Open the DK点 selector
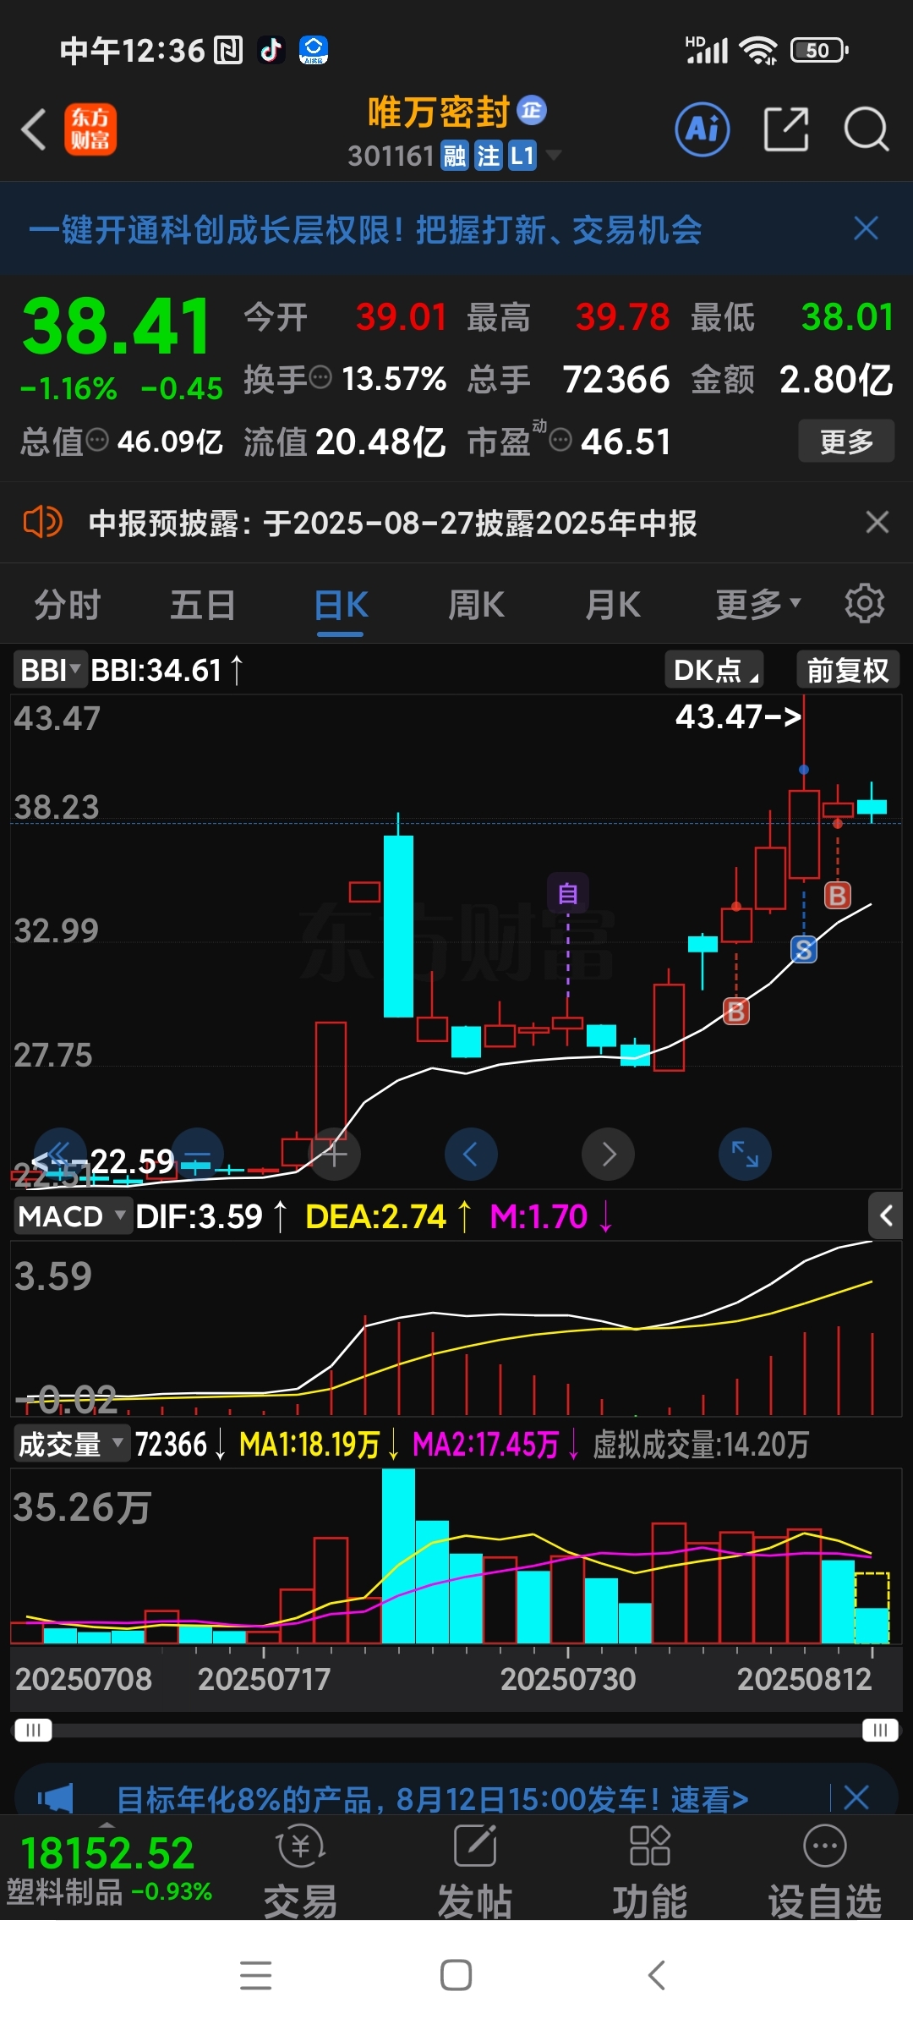Image resolution: width=913 pixels, height=2030 pixels. click(x=714, y=670)
